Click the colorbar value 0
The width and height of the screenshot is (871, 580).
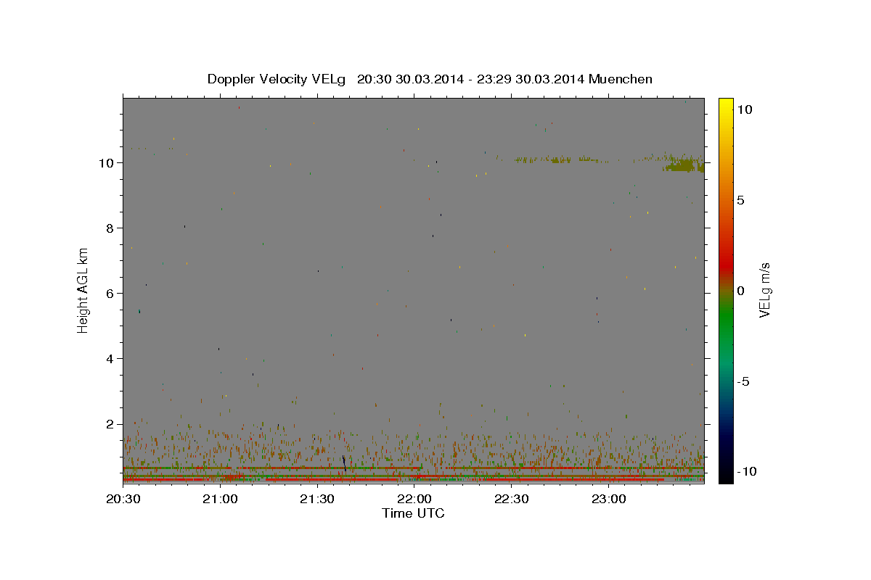pyautogui.click(x=740, y=291)
